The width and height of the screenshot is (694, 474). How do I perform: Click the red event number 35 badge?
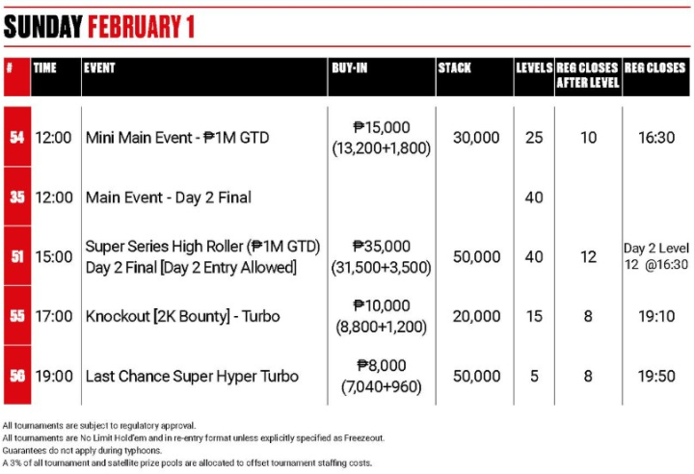click(16, 197)
